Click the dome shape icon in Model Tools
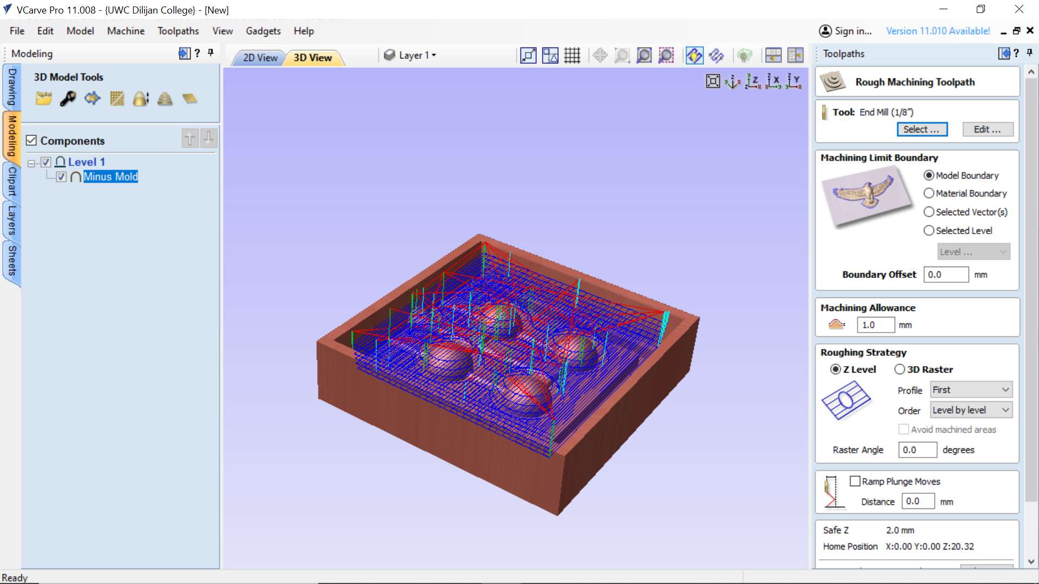 (x=141, y=99)
